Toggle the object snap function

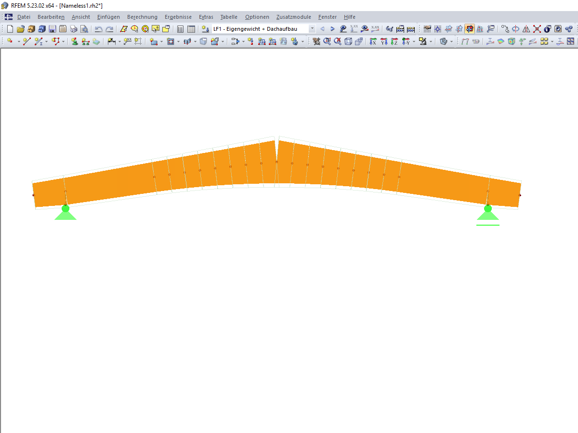[x=437, y=29]
